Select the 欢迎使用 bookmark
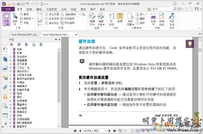Viewport: 203px width, 134px height. 22,60
